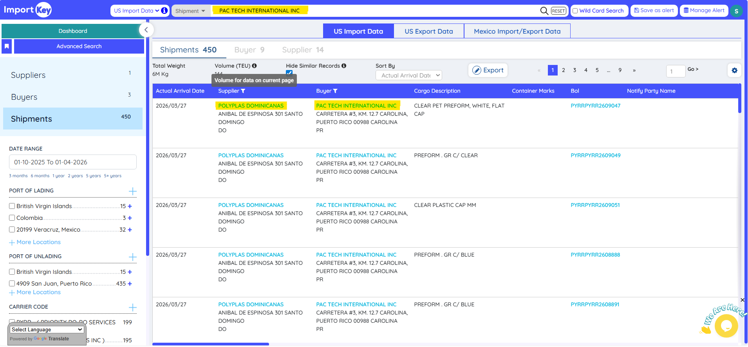Check the 4909 San Juan, Puerto Rico box

point(12,284)
